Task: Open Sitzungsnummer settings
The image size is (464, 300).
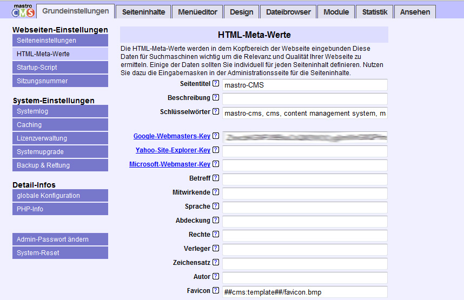Action: point(60,81)
